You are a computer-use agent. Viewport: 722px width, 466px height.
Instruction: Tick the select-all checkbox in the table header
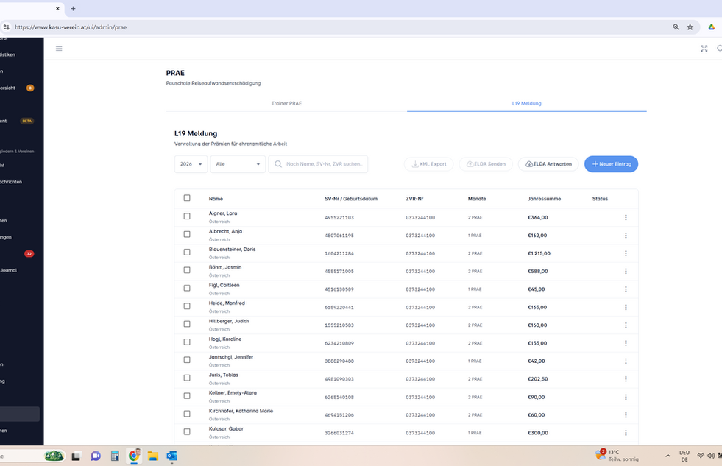click(x=187, y=198)
